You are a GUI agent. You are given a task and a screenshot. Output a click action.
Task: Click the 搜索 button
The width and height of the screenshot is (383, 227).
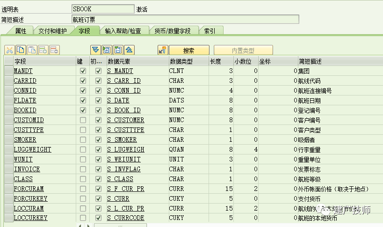tap(189, 51)
